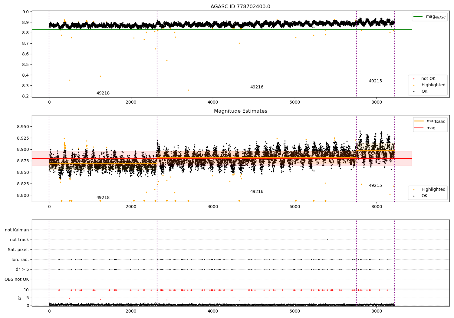Click the 2000 x-axis tick of middle plot
This screenshot has width=454, height=318.
(x=131, y=207)
